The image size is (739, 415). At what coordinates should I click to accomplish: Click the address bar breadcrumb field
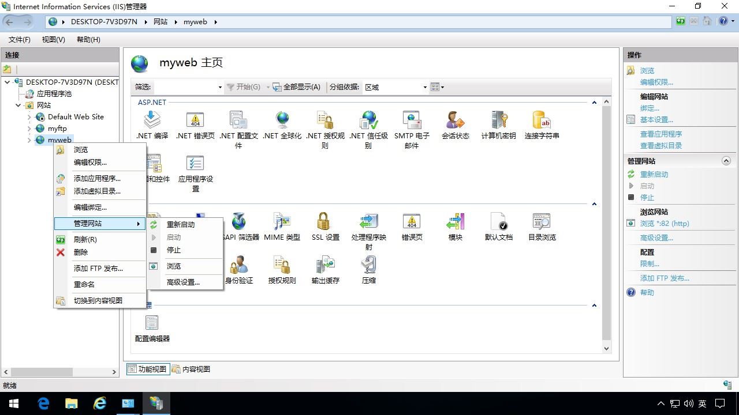359,22
